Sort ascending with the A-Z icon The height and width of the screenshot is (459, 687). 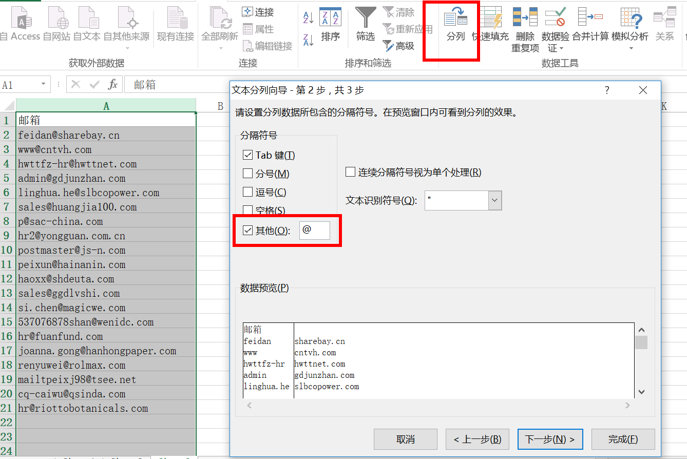click(309, 18)
